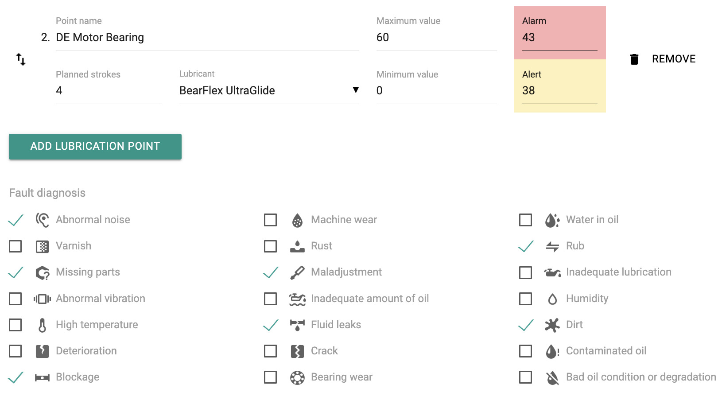The width and height of the screenshot is (722, 404).
Task: Click the Inadequate lubrication oil can icon
Action: (x=552, y=272)
